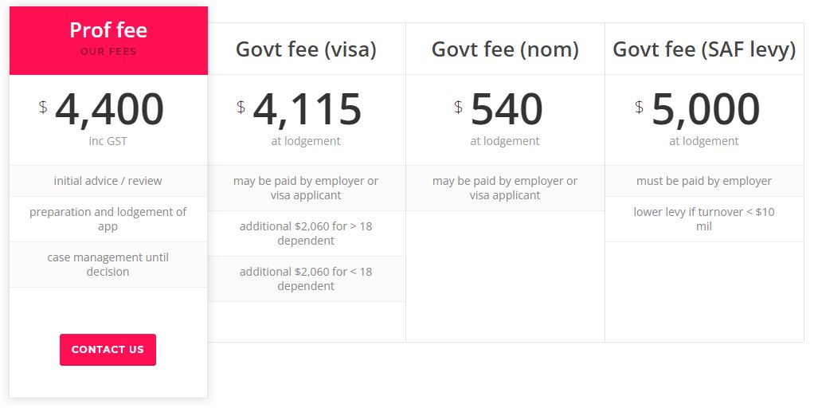Screen dimensions: 818x408
Task: Select the Prof fee heading
Action: 108,30
